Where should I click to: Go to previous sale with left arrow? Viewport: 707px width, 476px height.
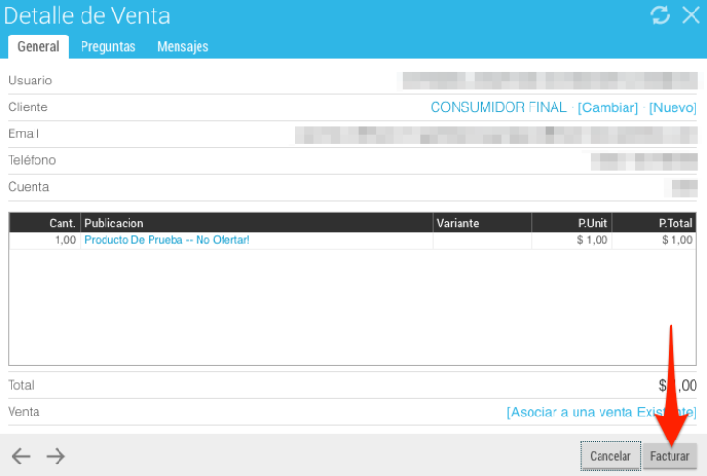point(21,456)
